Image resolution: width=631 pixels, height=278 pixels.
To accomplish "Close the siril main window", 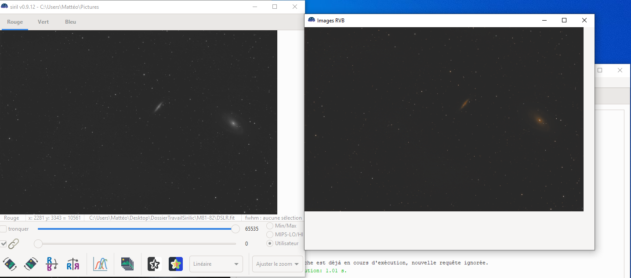I will click(295, 7).
